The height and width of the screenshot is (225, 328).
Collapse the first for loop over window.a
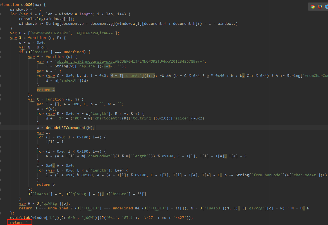point(1,14)
